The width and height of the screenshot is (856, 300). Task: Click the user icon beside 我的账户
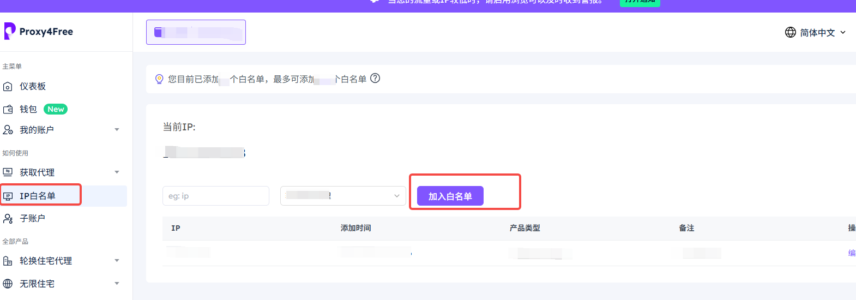tap(8, 130)
